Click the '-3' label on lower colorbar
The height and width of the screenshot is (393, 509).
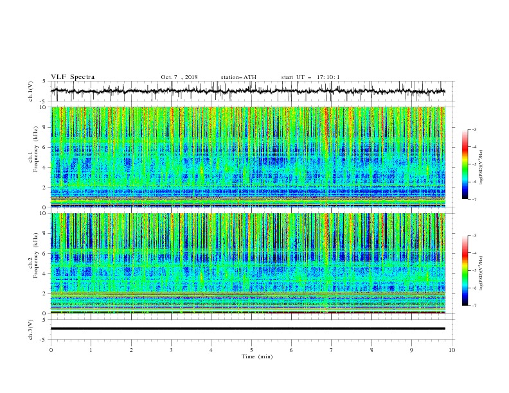pos(474,236)
